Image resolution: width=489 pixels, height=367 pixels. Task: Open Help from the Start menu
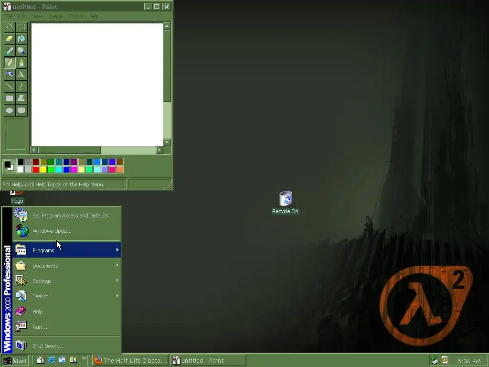[67, 311]
